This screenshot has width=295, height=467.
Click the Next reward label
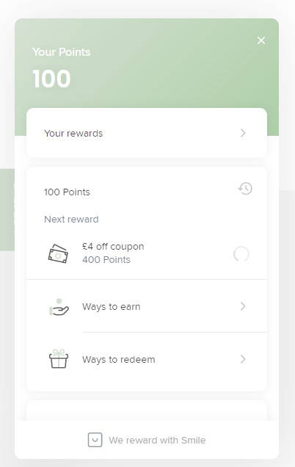point(71,220)
